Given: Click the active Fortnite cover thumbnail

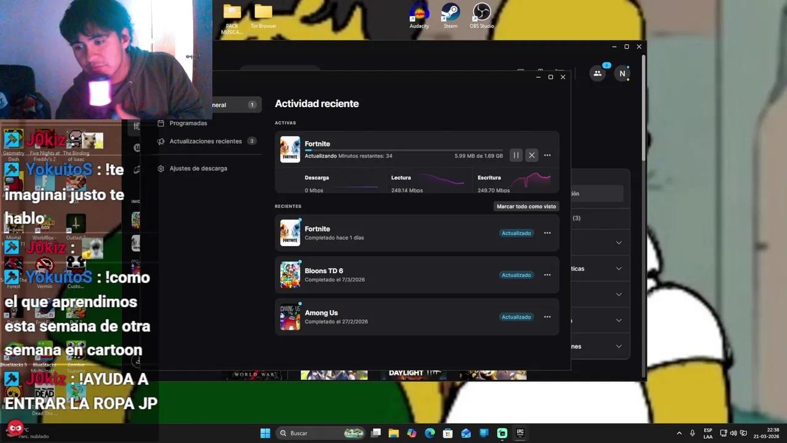Looking at the screenshot, I should pyautogui.click(x=290, y=150).
